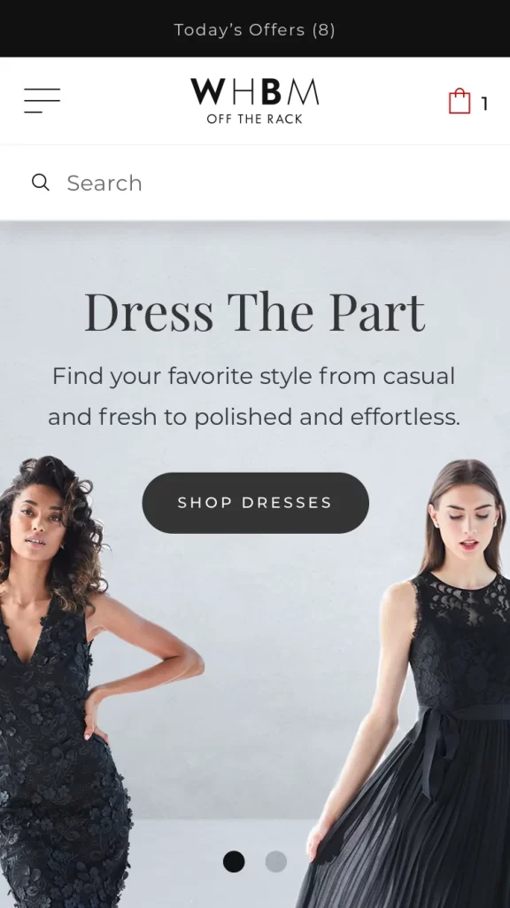Open the hamburger navigation menu
Image resolution: width=510 pixels, height=908 pixels.
pyautogui.click(x=42, y=101)
